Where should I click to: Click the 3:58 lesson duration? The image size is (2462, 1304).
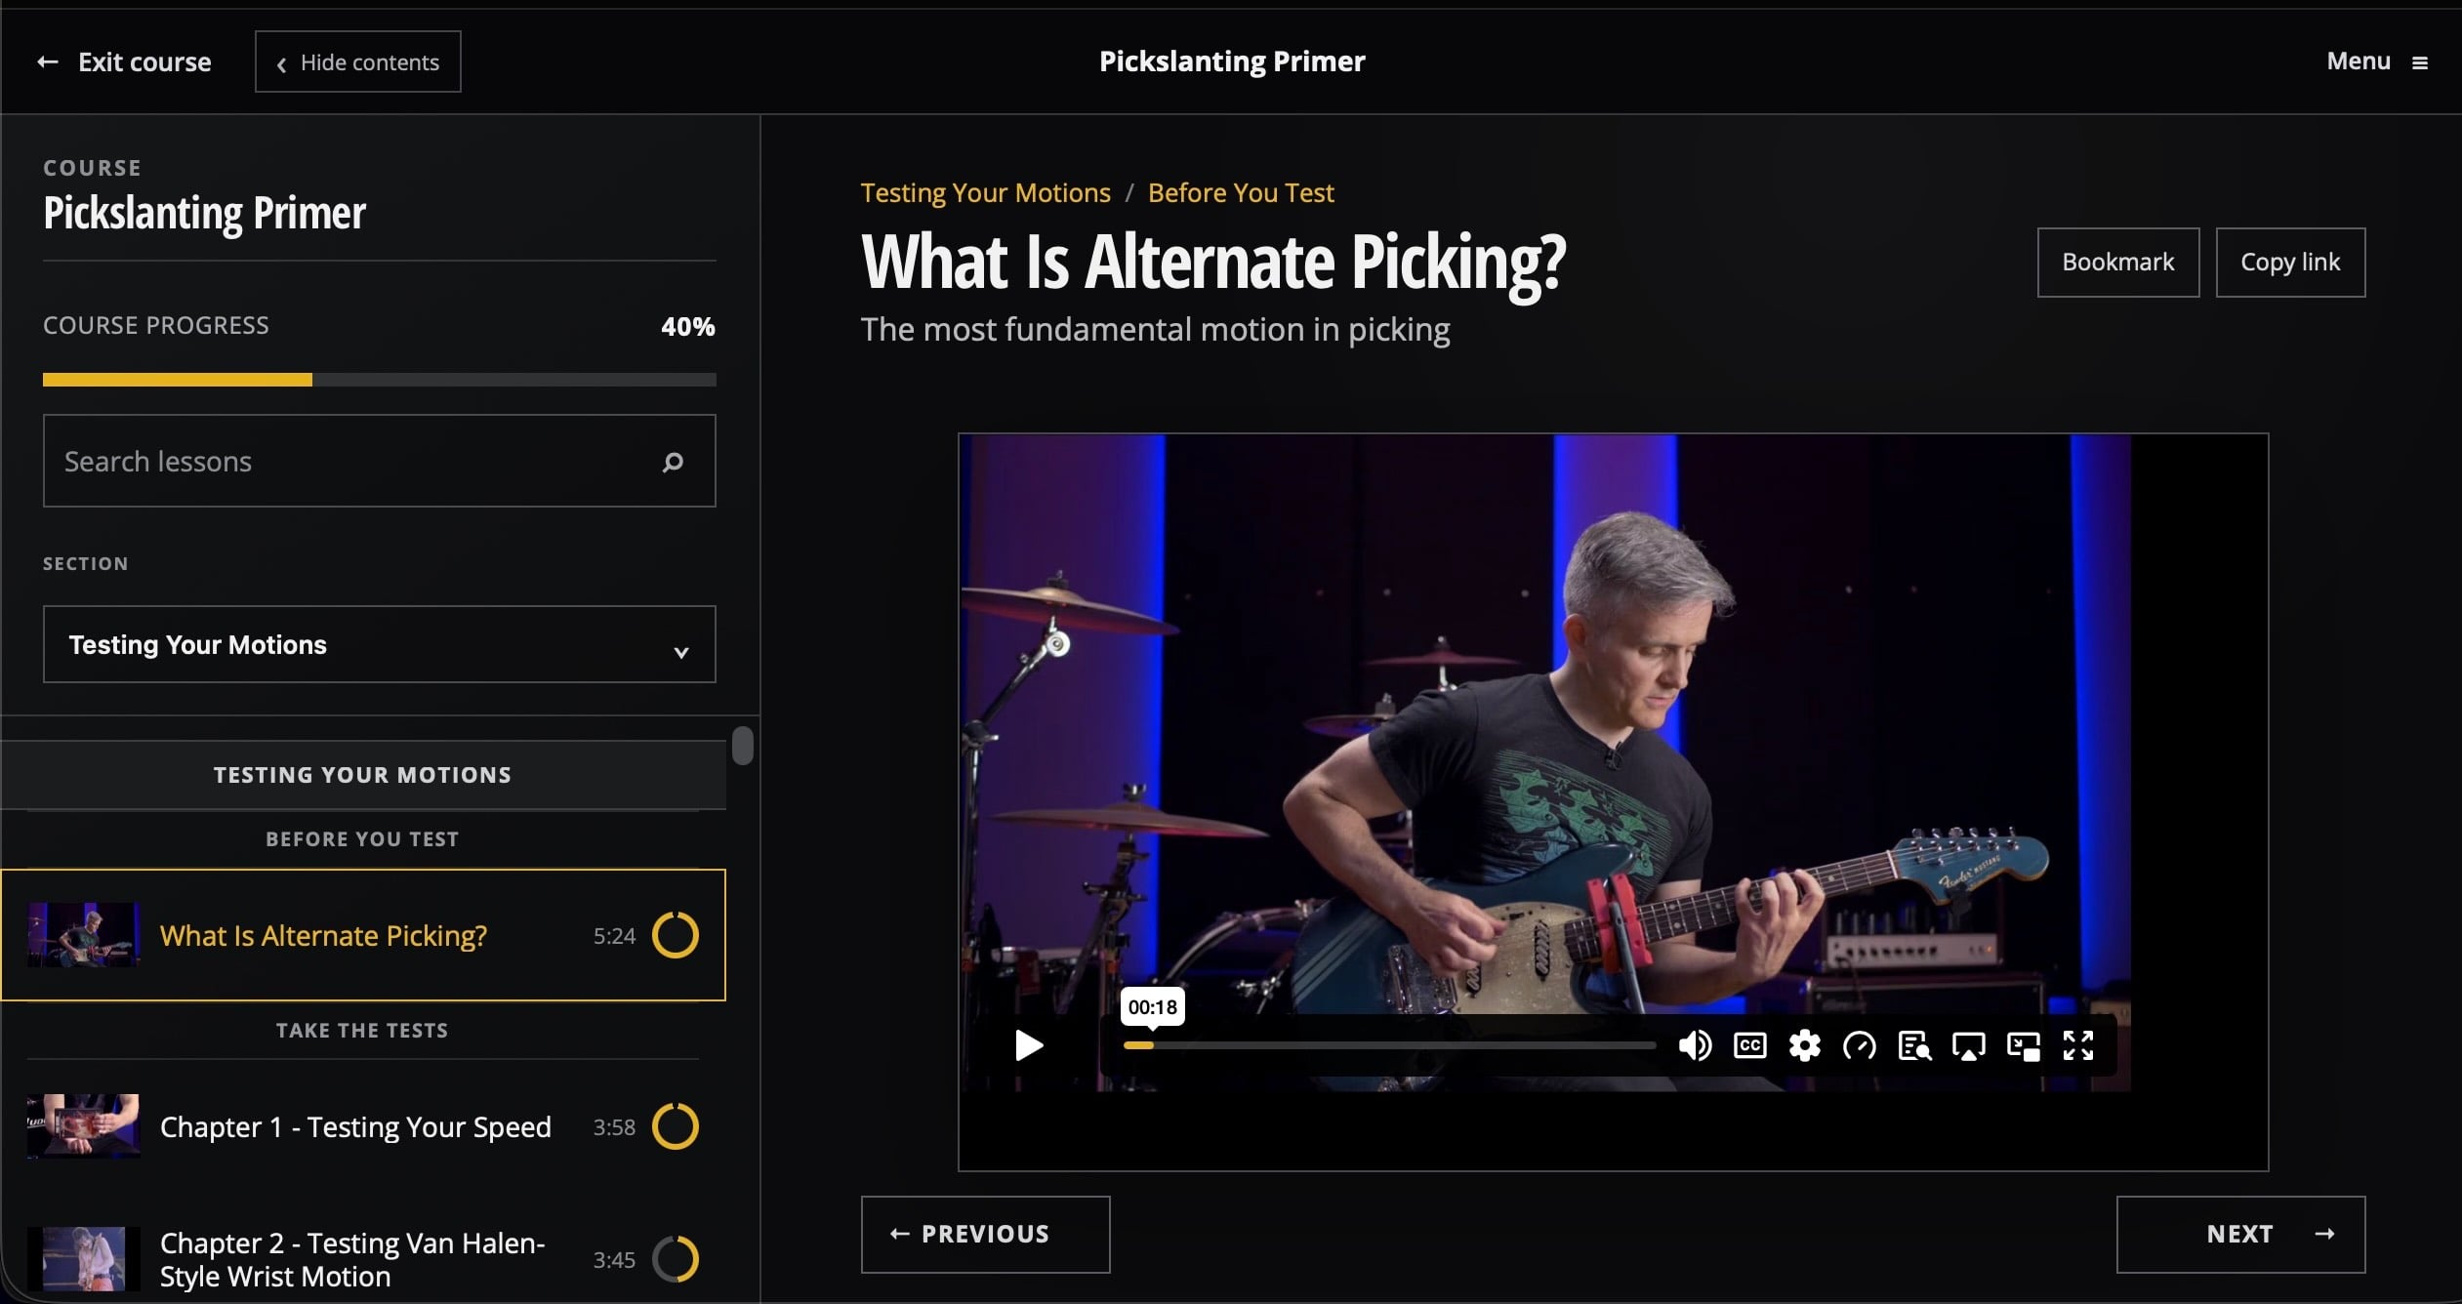[x=614, y=1127]
